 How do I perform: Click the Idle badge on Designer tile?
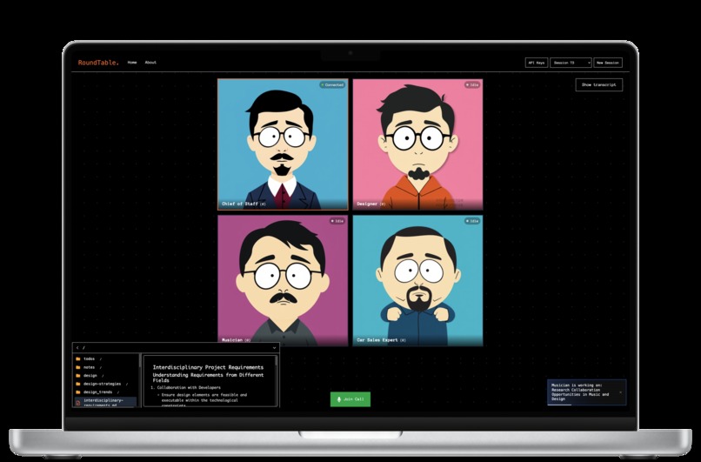coord(472,85)
